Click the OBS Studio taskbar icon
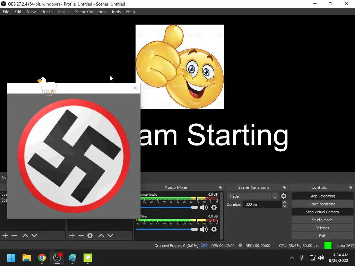 pos(57,258)
